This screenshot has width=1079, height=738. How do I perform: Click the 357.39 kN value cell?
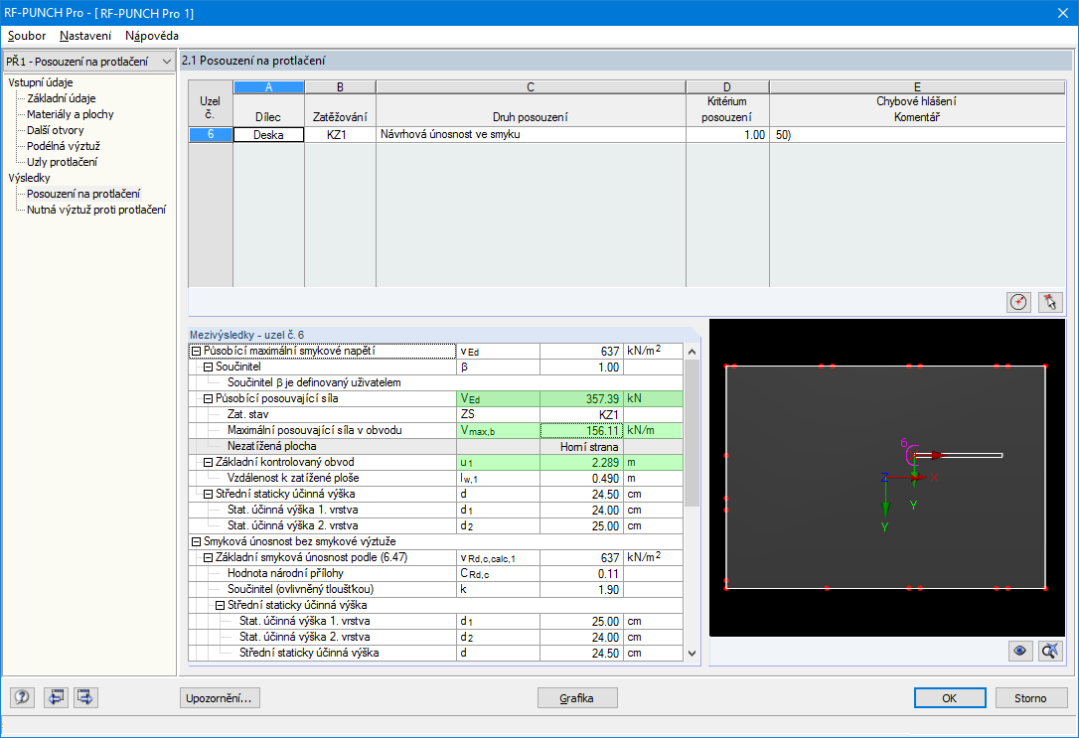click(x=581, y=399)
